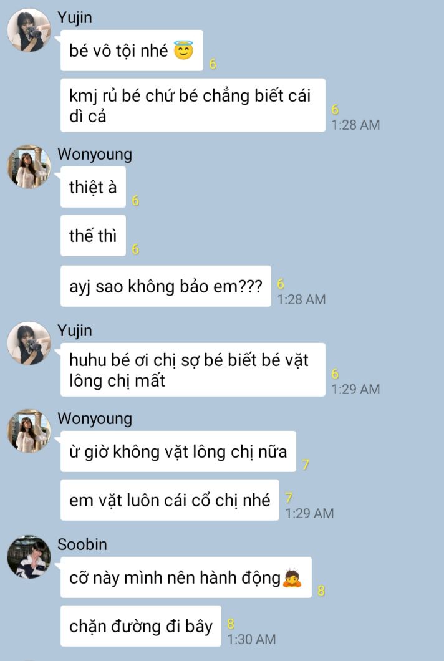The image size is (444, 661).
Task: Select the "cỡ này mình nên hành động" bubble
Action: tap(186, 577)
